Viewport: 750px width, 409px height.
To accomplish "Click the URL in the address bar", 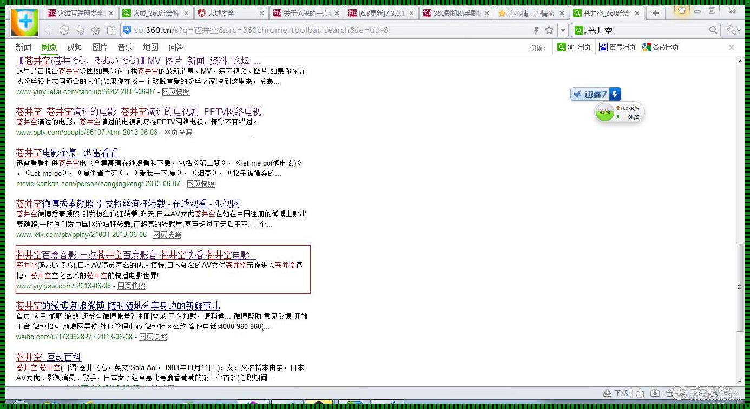I will point(261,31).
